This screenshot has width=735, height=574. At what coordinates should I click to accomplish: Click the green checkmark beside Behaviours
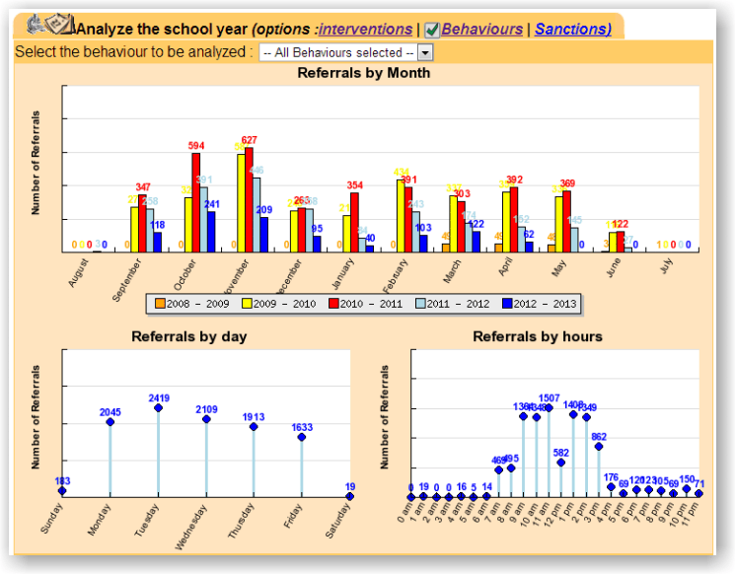[431, 30]
